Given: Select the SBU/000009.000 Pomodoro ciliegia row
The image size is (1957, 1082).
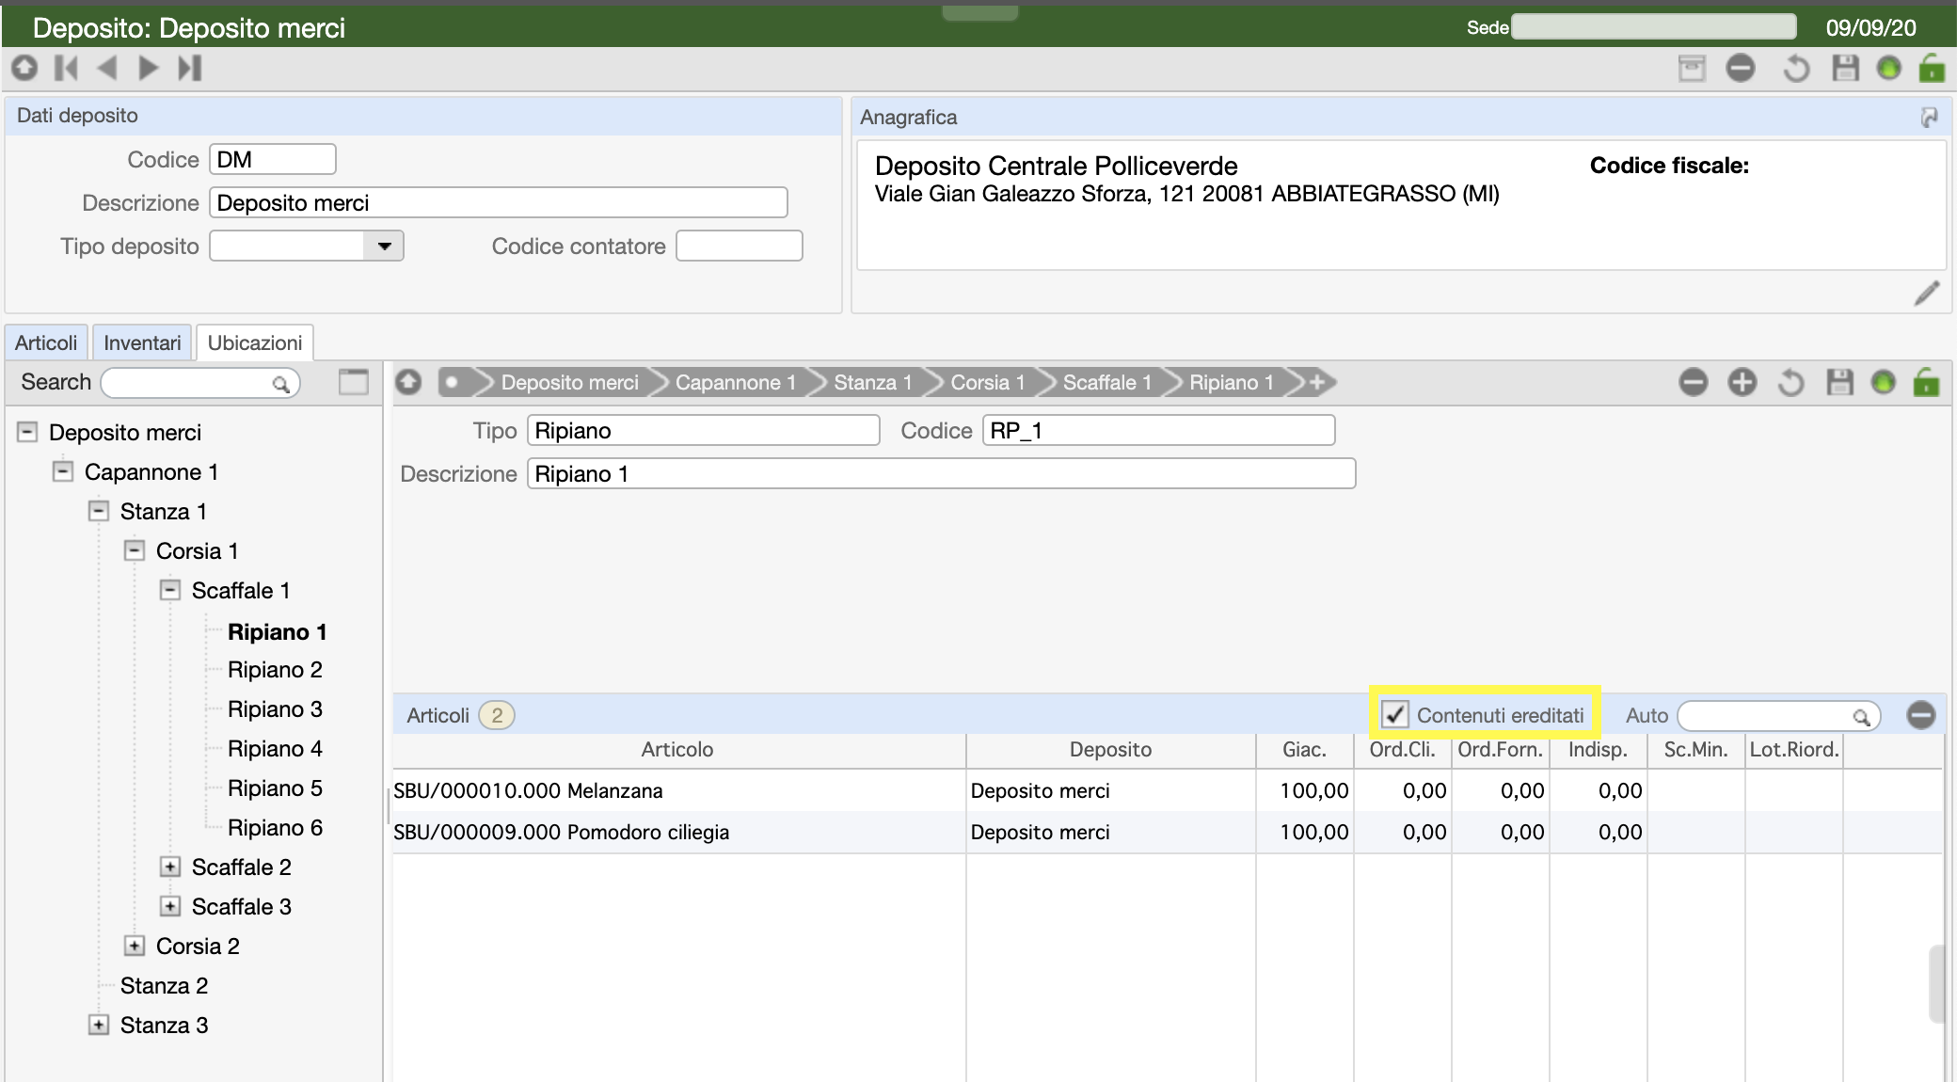Looking at the screenshot, I should [x=1167, y=832].
